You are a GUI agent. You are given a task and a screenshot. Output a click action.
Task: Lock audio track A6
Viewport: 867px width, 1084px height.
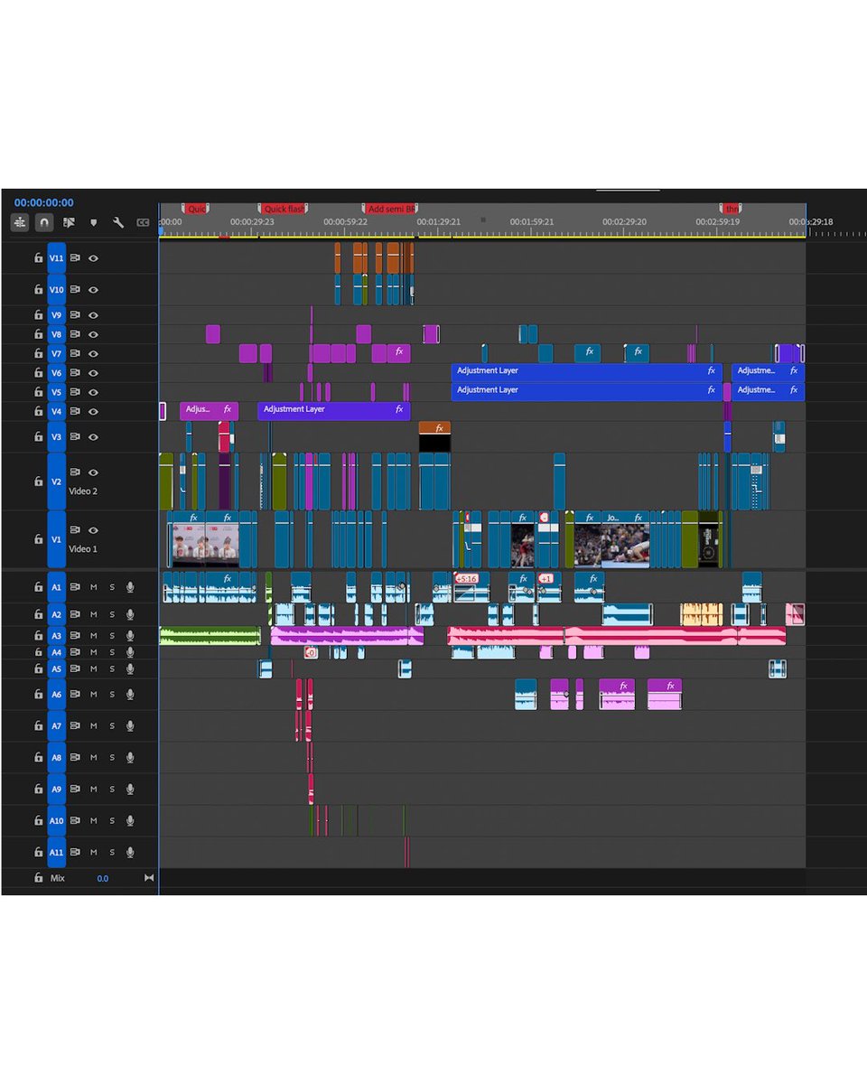[38, 695]
